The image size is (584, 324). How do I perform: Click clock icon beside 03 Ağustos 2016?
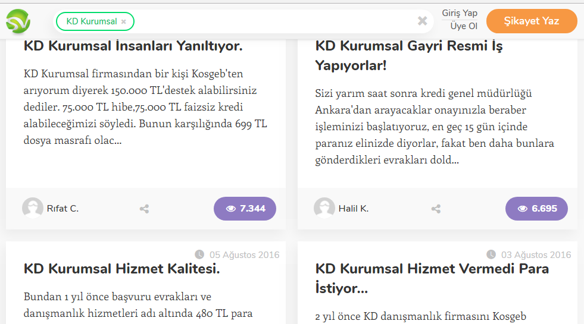pos(491,254)
